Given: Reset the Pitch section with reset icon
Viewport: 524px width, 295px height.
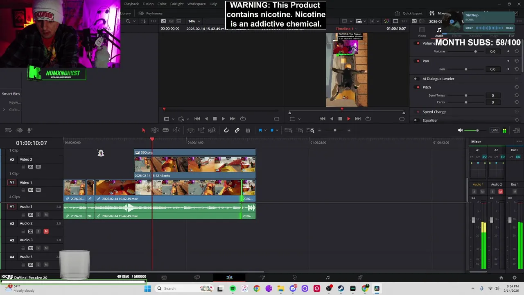Looking at the screenshot, I should coord(516,87).
